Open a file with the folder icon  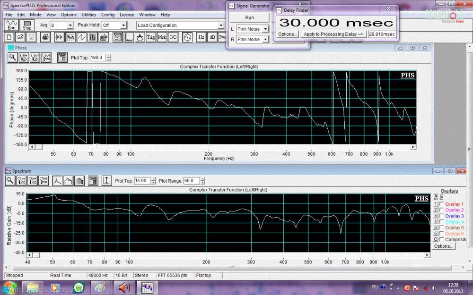(20, 37)
